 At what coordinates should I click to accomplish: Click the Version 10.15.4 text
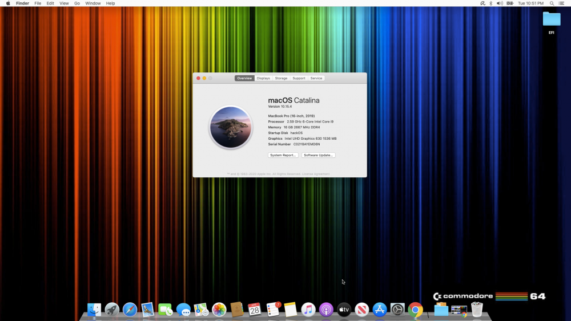pos(280,107)
